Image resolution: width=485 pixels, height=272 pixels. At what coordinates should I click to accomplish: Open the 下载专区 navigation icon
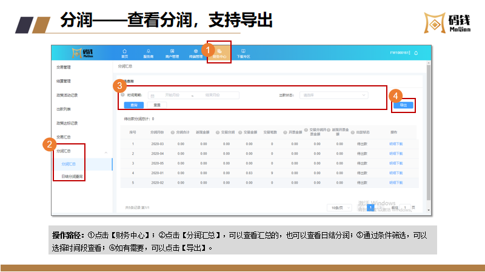[243, 53]
